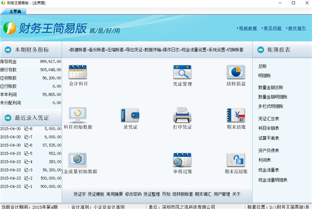Open 期末反结账 unlock icon
This screenshot has height=209, width=312.
tap(236, 160)
